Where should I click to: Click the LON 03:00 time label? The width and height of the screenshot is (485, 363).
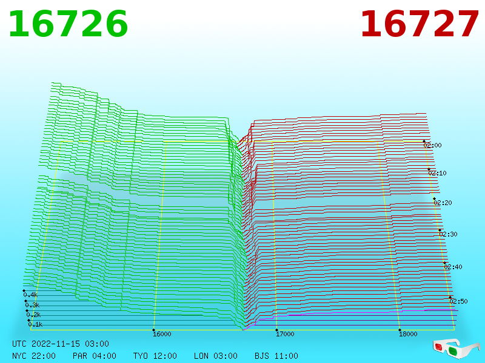pyautogui.click(x=216, y=356)
